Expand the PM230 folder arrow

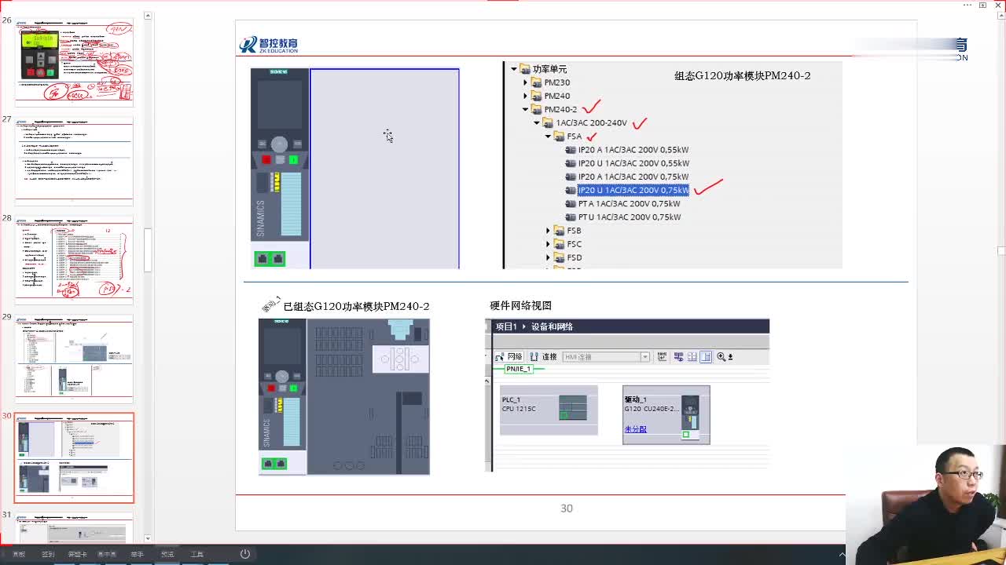pyautogui.click(x=526, y=82)
